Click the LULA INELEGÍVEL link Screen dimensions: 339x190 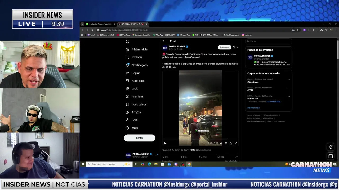(274, 102)
